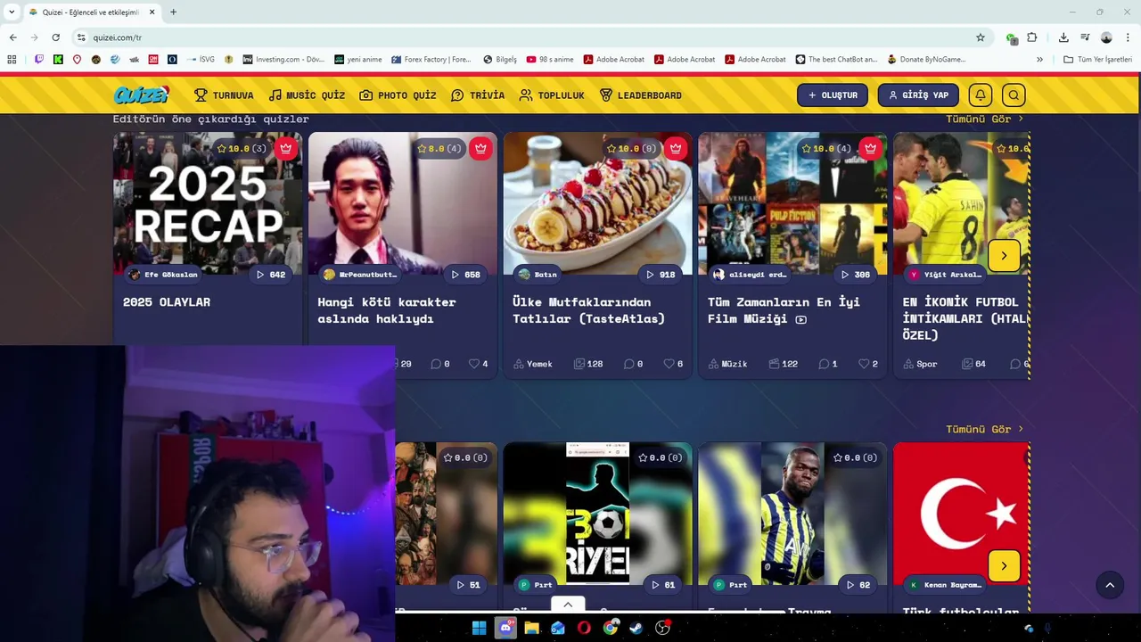Image resolution: width=1141 pixels, height=642 pixels.
Task: Click the Quizei logo
Action: coord(141,95)
